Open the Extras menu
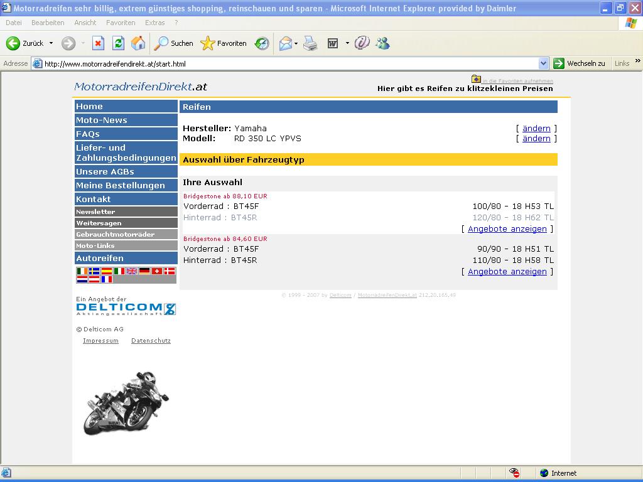This screenshot has height=482, width=643. (155, 23)
